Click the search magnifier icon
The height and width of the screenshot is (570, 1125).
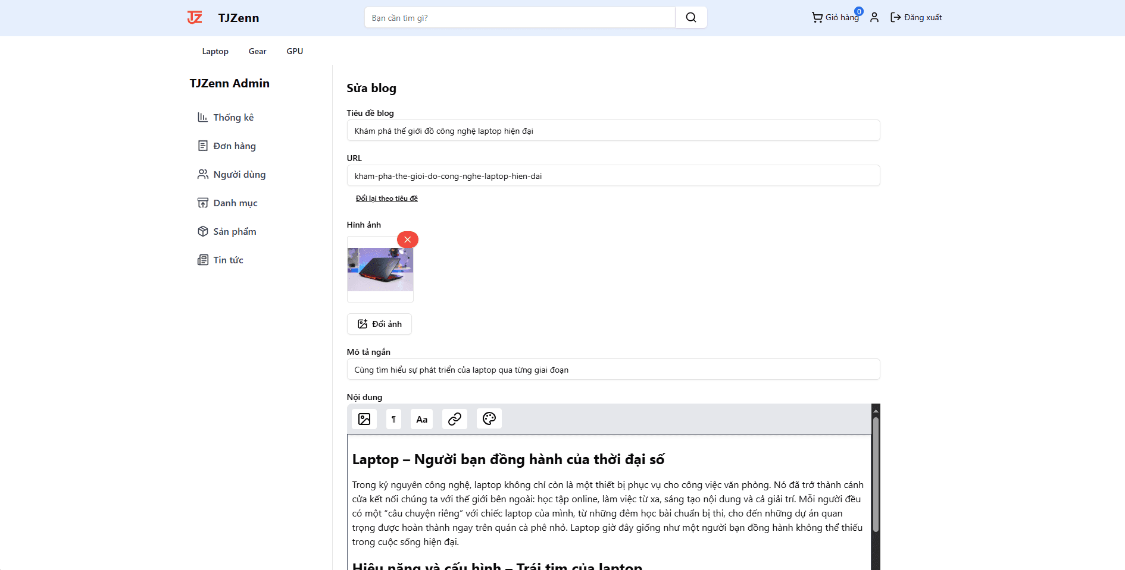click(x=691, y=18)
